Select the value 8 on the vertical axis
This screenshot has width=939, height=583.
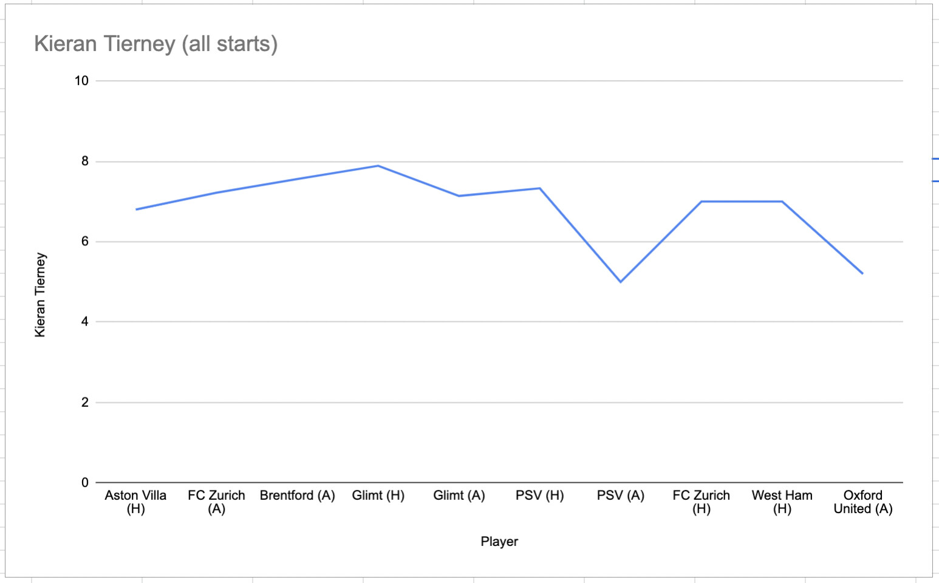[x=85, y=161]
